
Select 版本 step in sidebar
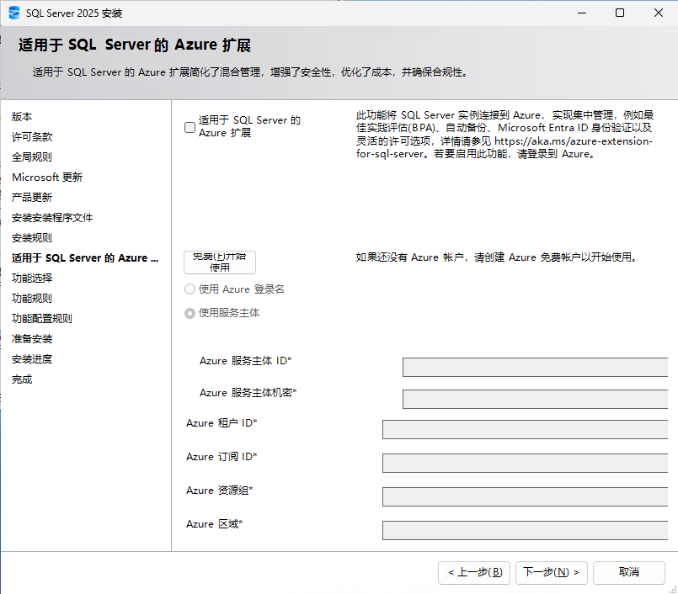pos(22,117)
